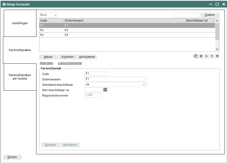
Task: Open calendar picker beside Niet beschikbaar na
Action: (x=105, y=90)
